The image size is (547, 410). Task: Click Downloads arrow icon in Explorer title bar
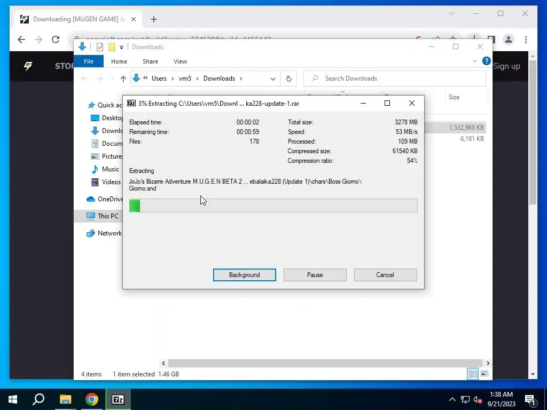82,47
